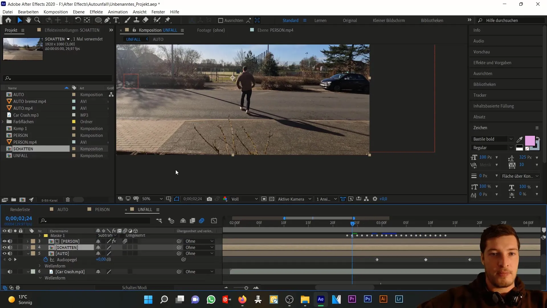This screenshot has height=308, width=547.
Task: Toggle visibility of PERSON layer
Action: click(x=4, y=241)
